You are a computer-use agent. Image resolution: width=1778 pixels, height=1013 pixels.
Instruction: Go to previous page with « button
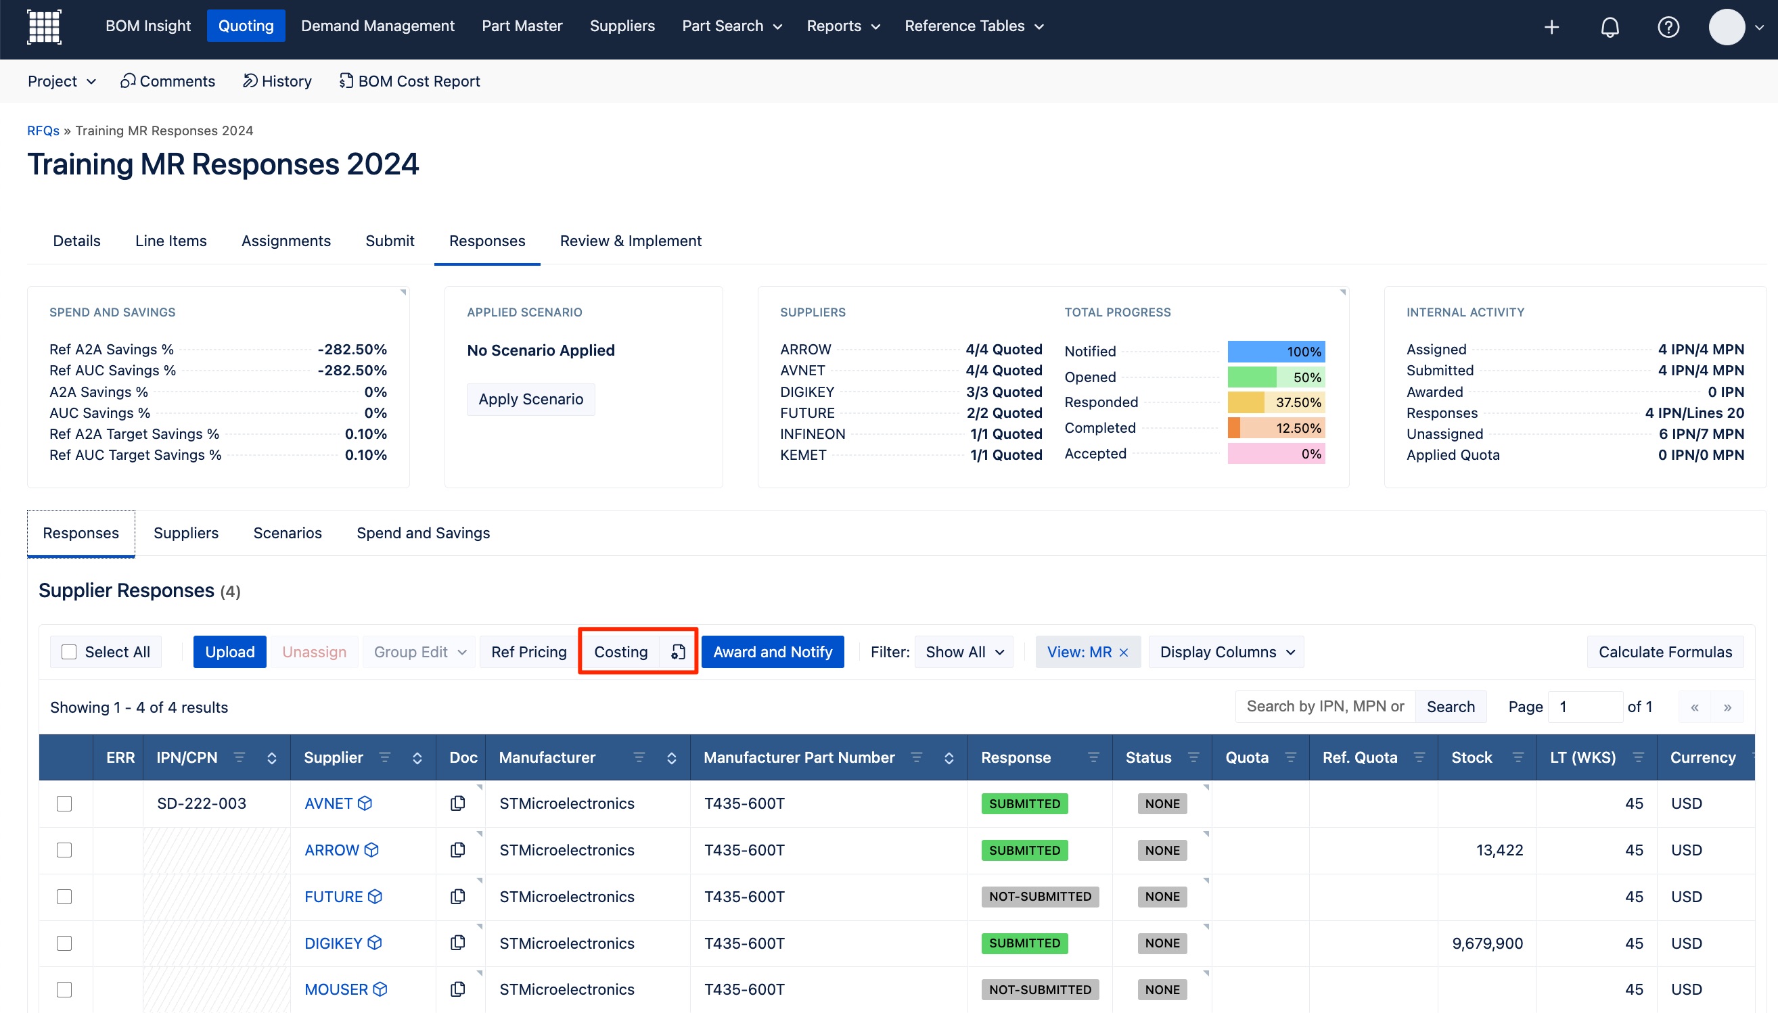tap(1695, 707)
